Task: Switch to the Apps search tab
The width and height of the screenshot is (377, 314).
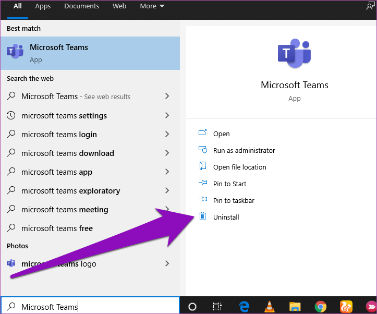Action: coord(43,6)
